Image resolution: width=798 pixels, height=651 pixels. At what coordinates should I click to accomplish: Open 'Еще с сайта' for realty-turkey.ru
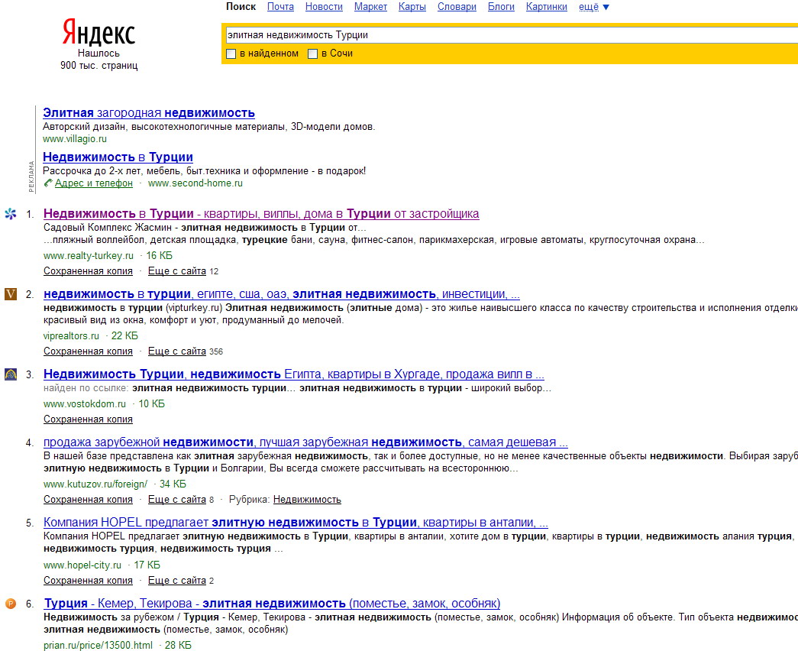point(176,271)
